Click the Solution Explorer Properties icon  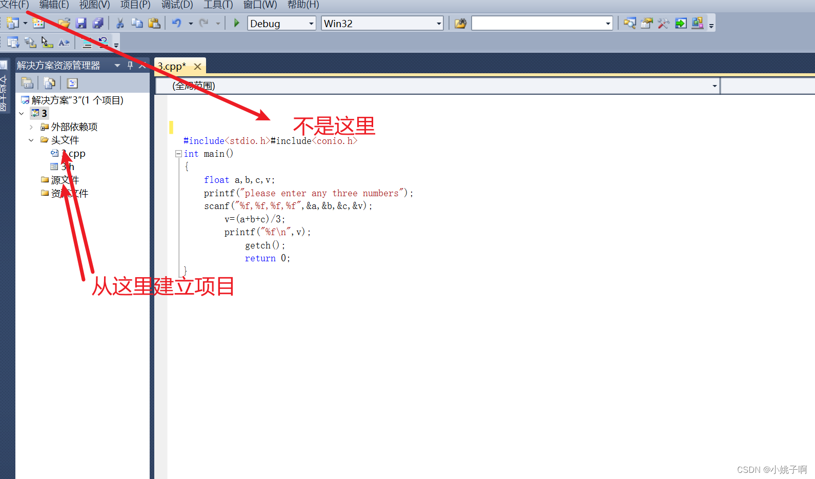(x=27, y=83)
